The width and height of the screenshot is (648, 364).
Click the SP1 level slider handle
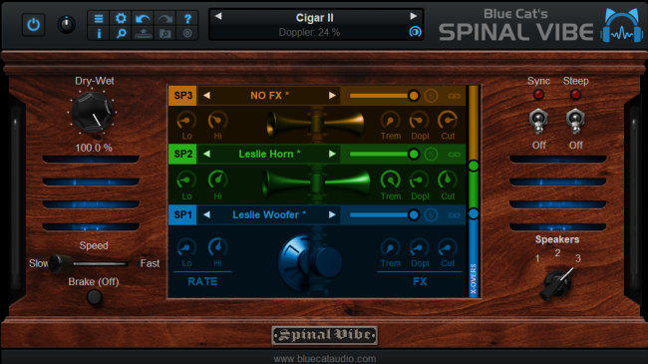pos(414,214)
